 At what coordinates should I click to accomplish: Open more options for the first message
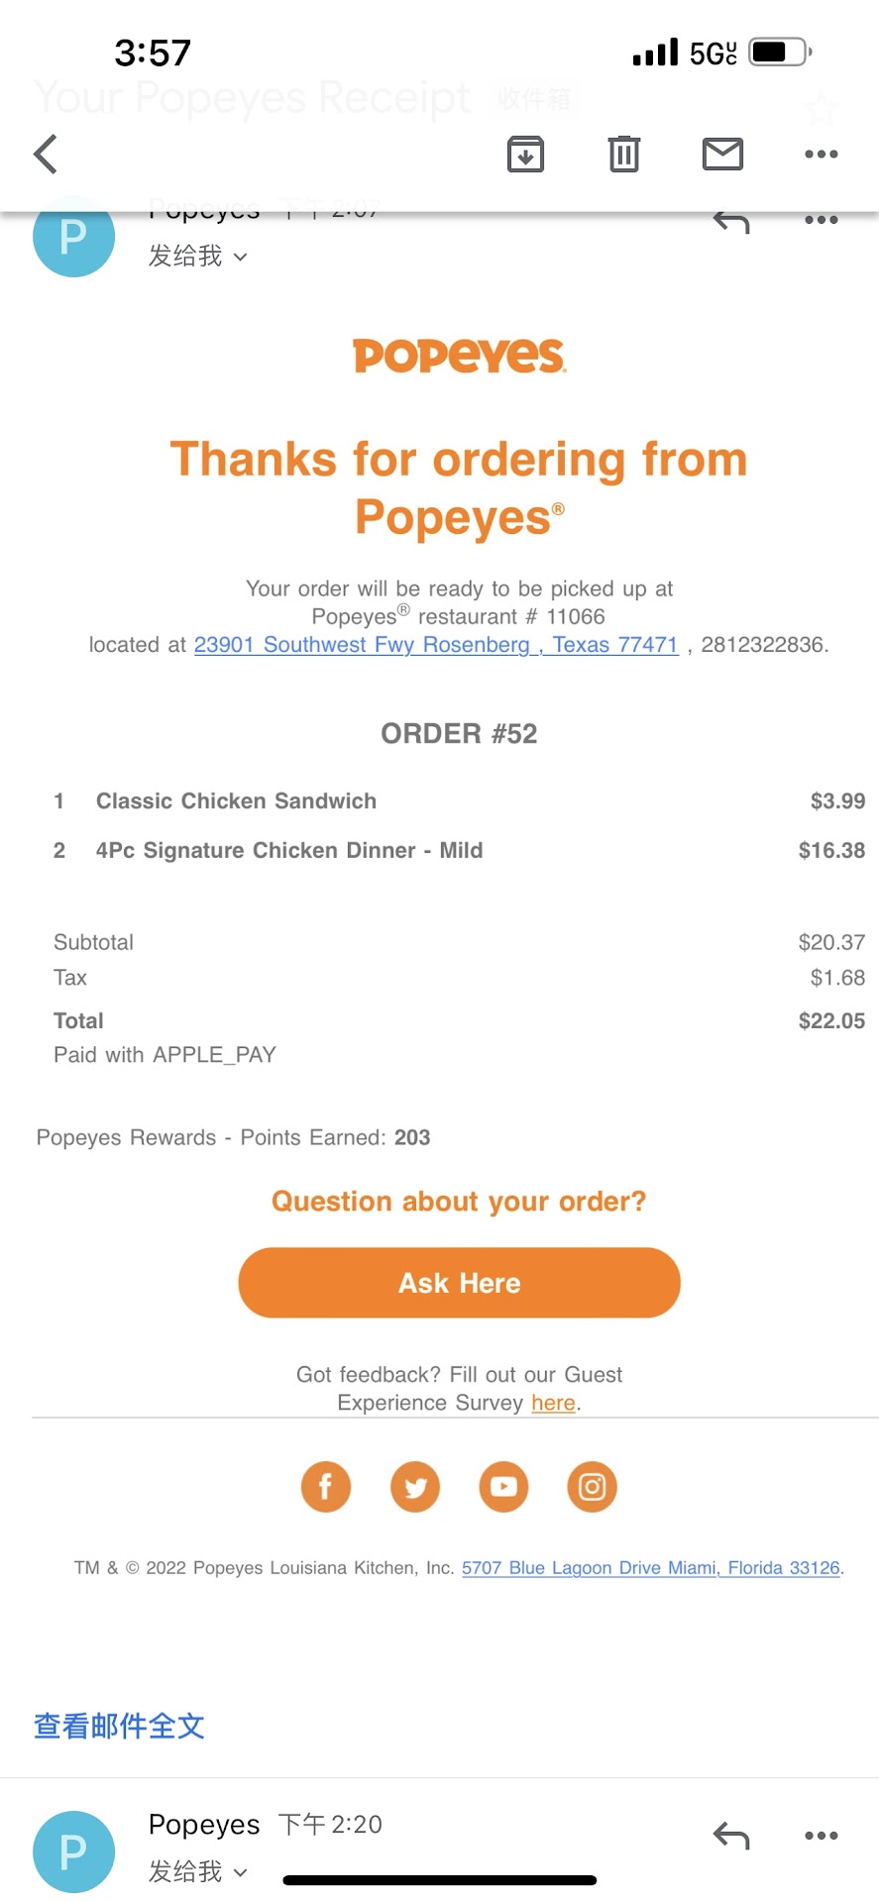821,221
